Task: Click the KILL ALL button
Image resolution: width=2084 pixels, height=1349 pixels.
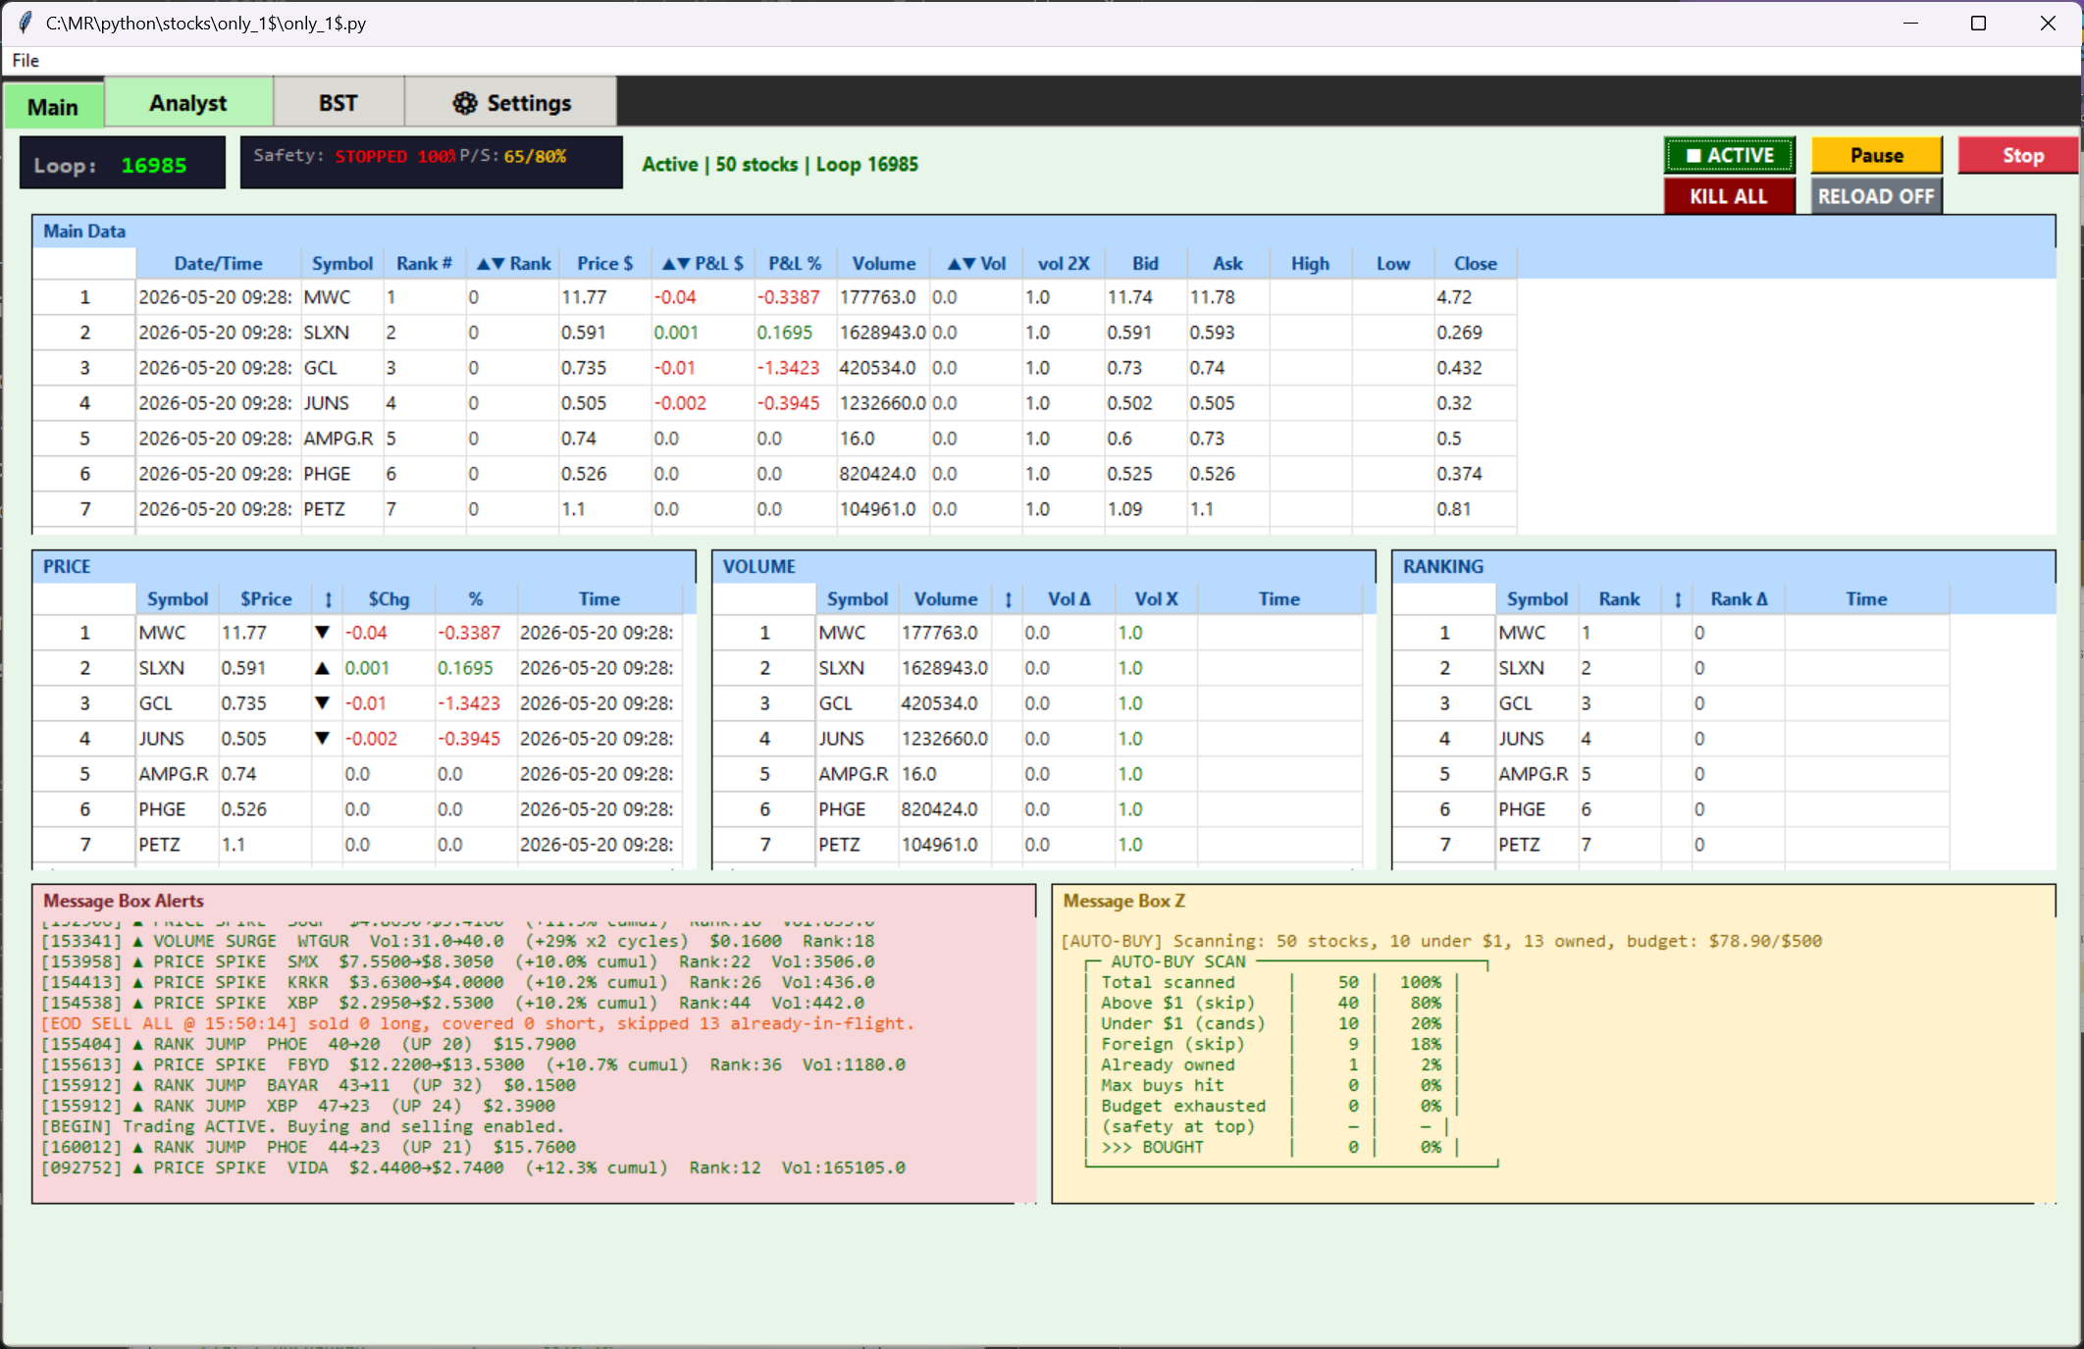Action: pyautogui.click(x=1729, y=196)
